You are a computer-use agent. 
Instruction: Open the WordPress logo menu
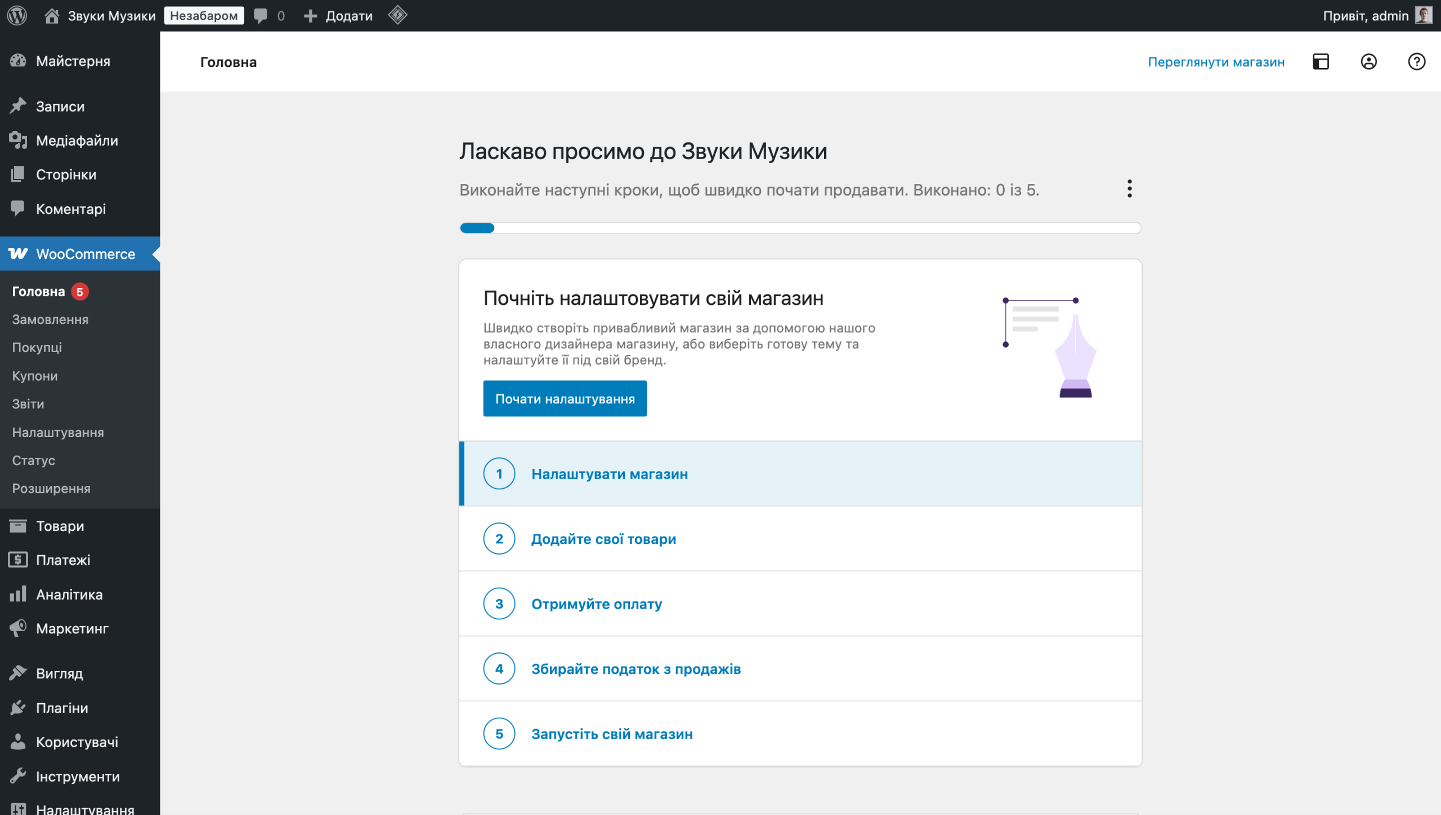(17, 15)
